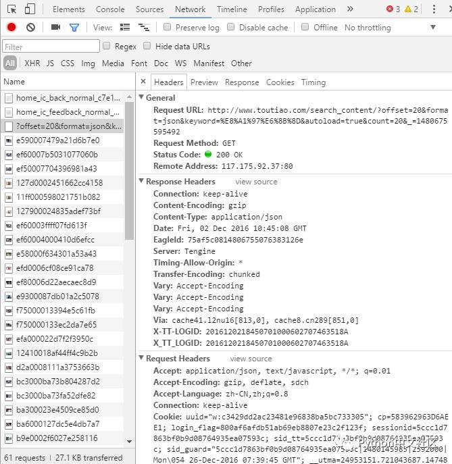Select request home_ic_feedback_normal
The width and height of the screenshot is (452, 464).
click(63, 112)
